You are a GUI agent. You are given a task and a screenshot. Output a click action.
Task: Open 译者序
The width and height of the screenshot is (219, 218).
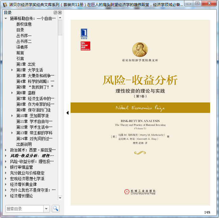tap(22, 47)
